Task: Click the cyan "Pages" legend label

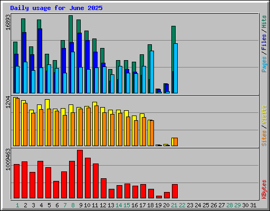Action: [264, 64]
